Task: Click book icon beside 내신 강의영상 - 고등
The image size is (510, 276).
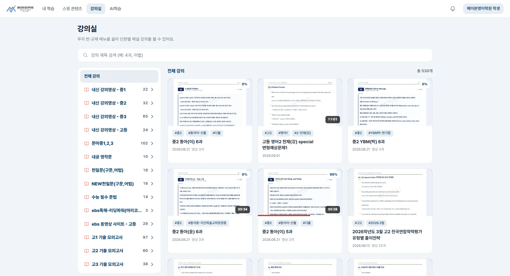Action: point(87,130)
